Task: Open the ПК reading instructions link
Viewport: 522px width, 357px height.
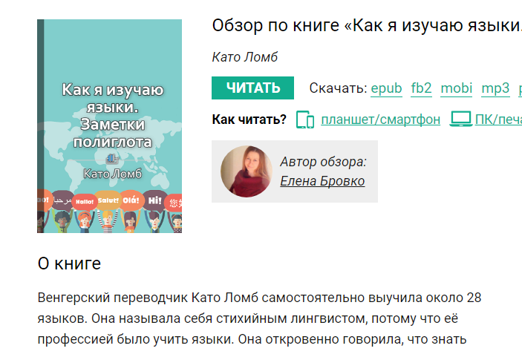Action: 498,119
